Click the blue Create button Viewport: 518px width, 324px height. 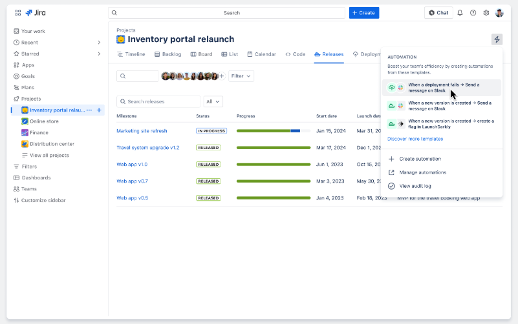coord(364,13)
